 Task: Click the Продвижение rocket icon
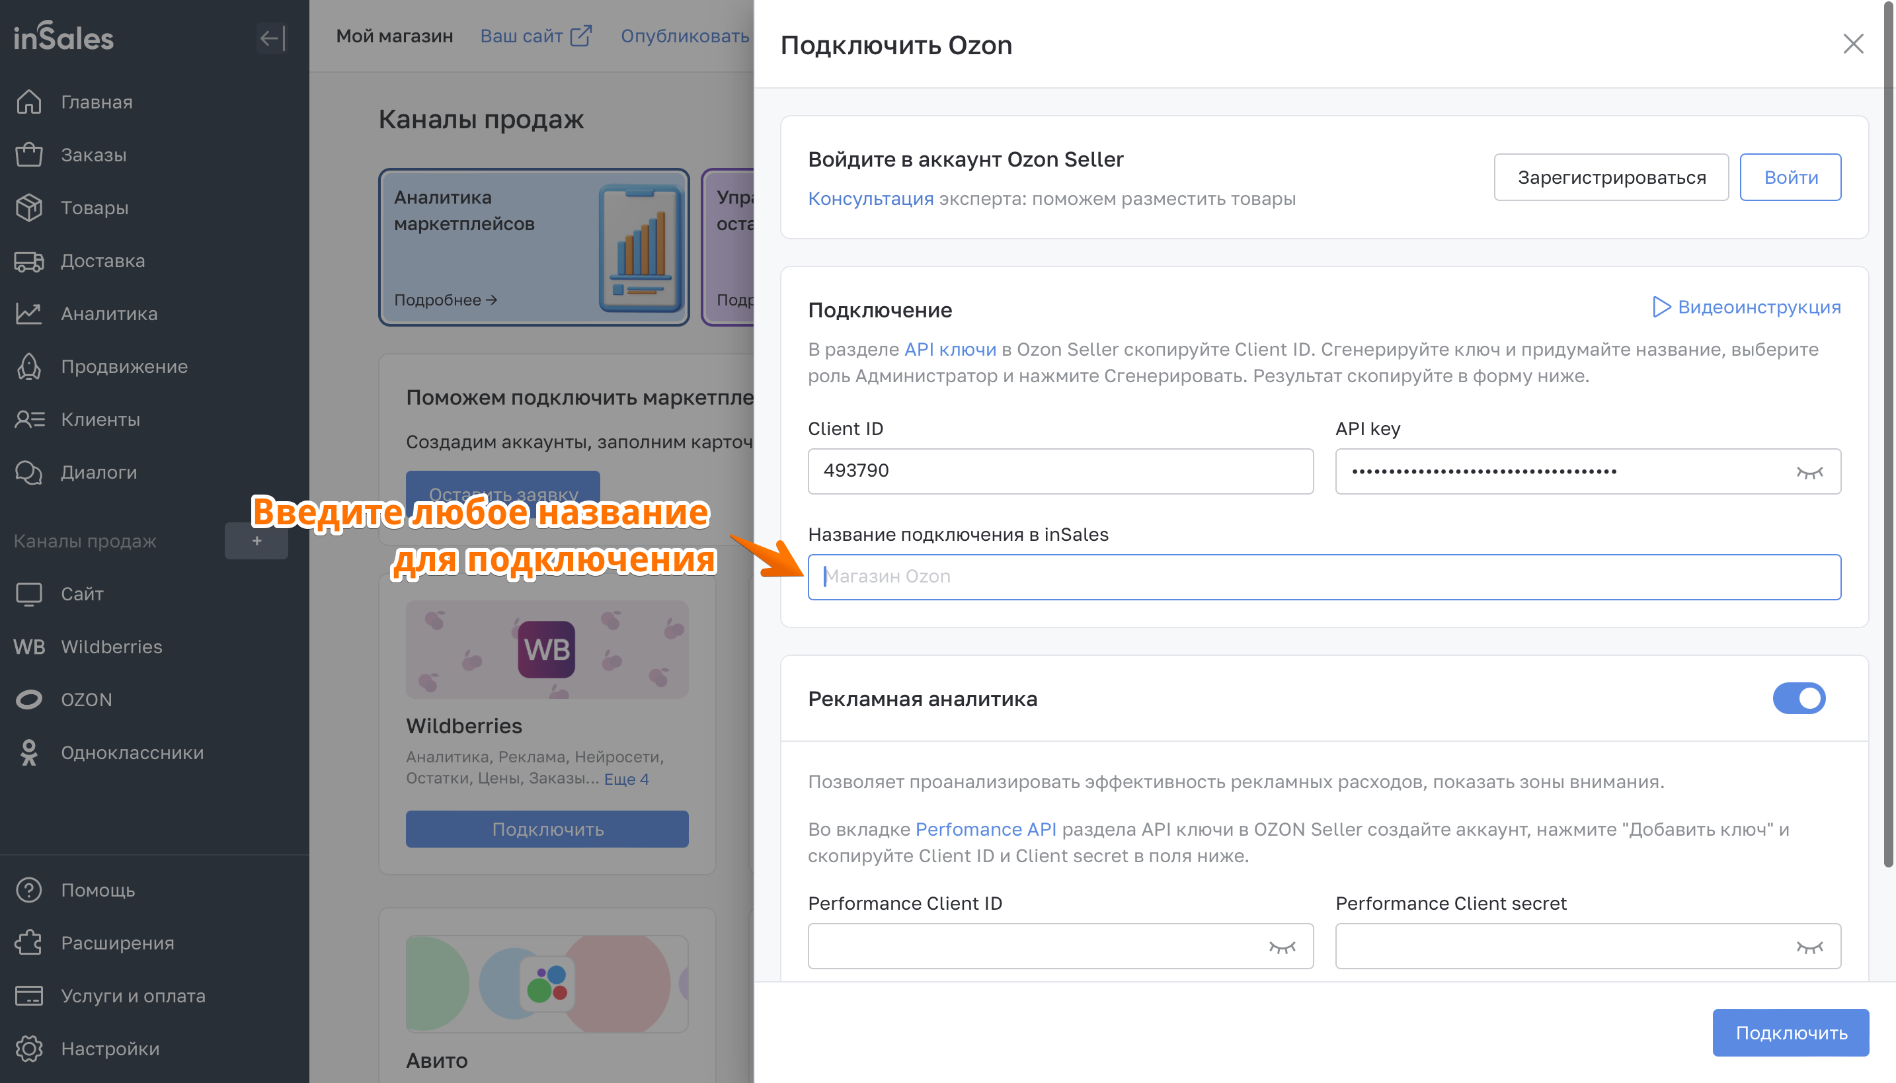point(29,367)
